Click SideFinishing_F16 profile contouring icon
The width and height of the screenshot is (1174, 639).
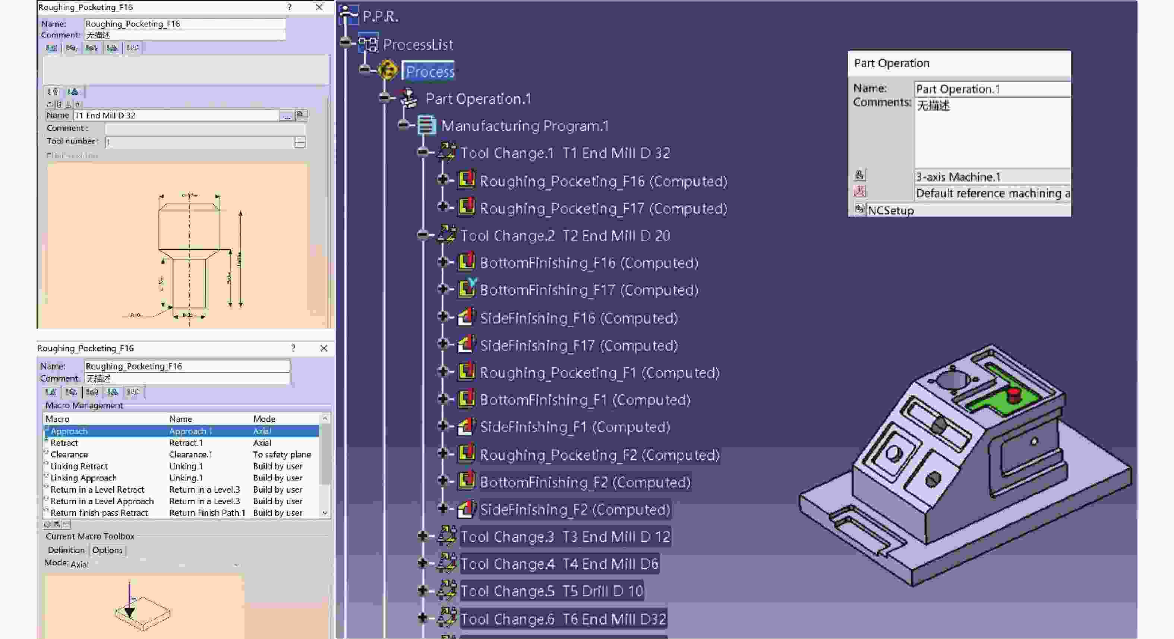[466, 317]
